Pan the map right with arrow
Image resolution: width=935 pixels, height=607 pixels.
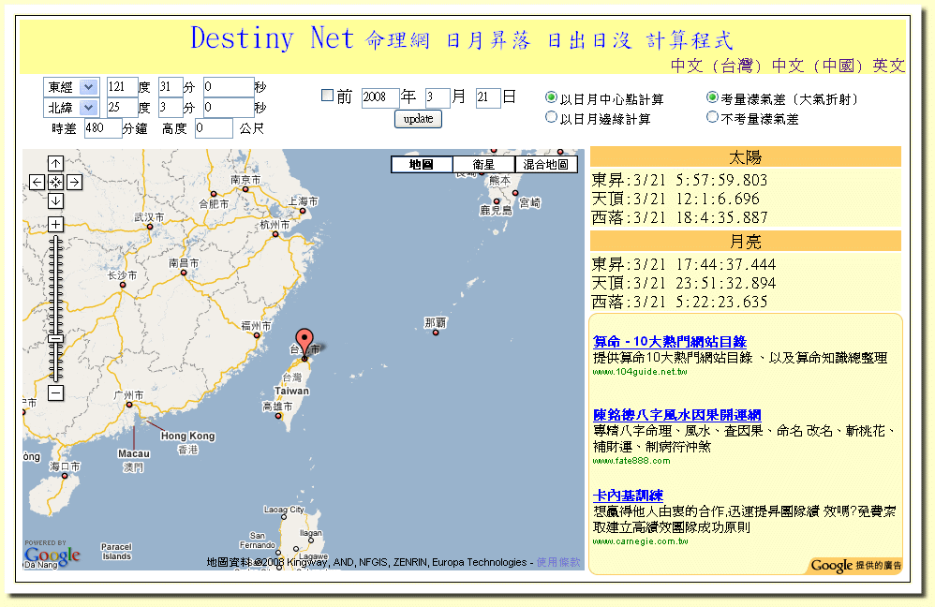(74, 182)
